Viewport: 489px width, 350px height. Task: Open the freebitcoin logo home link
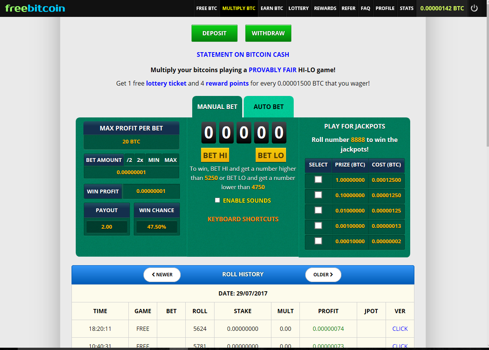pos(35,8)
